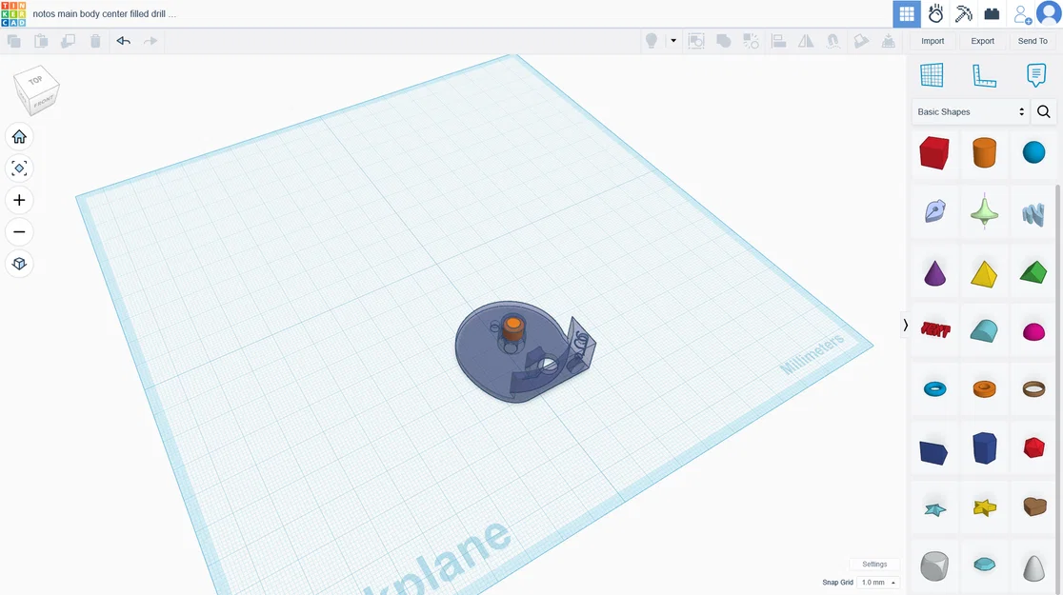Click the invite people icon
Viewport: 1063px width, 595px height.
[x=1022, y=13]
